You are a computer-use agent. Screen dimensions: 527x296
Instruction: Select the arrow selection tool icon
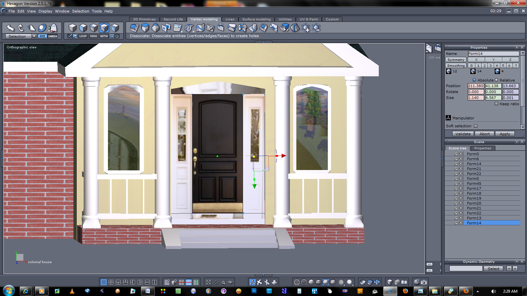(x=11, y=28)
